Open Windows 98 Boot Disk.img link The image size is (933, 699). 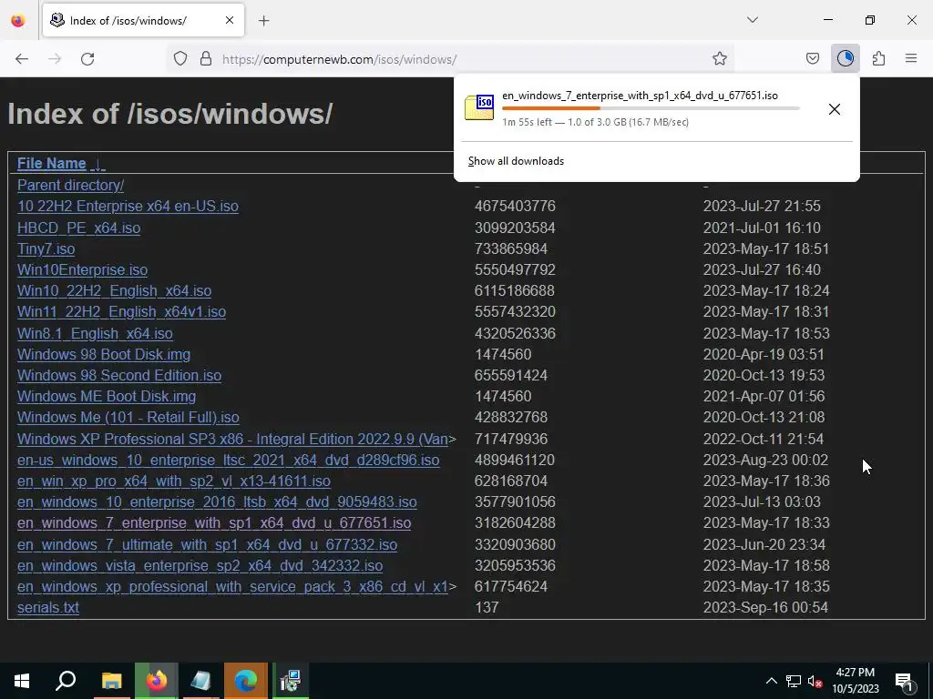click(104, 354)
